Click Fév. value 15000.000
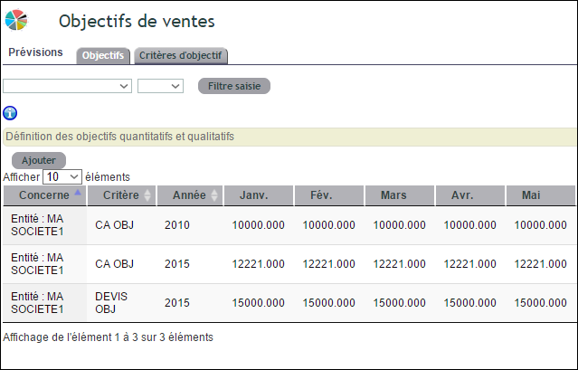The image size is (578, 370). click(x=329, y=302)
